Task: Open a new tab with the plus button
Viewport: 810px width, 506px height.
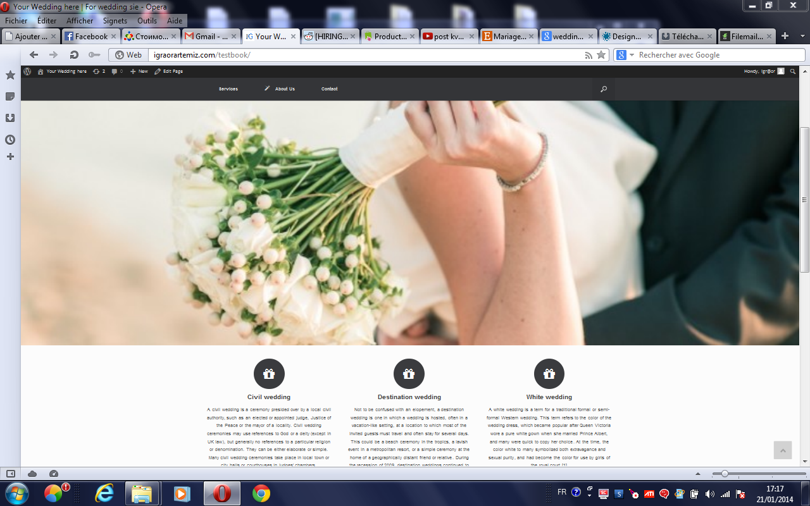Action: click(785, 36)
